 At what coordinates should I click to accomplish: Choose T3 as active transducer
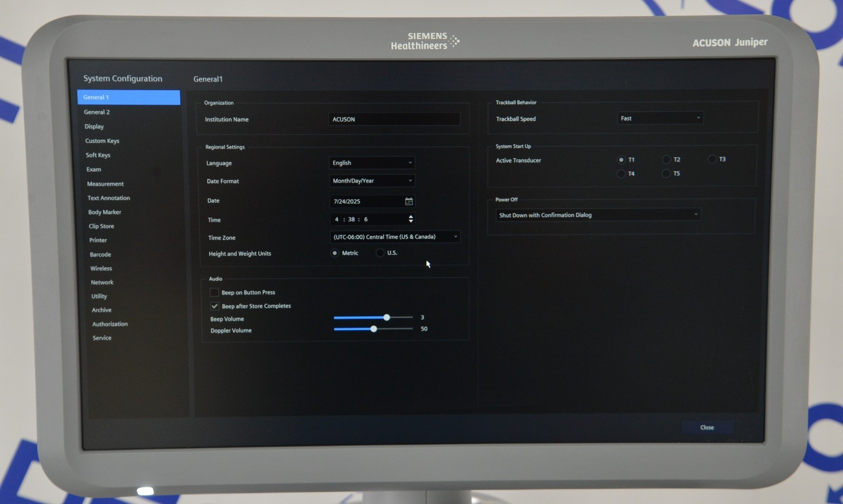click(712, 159)
